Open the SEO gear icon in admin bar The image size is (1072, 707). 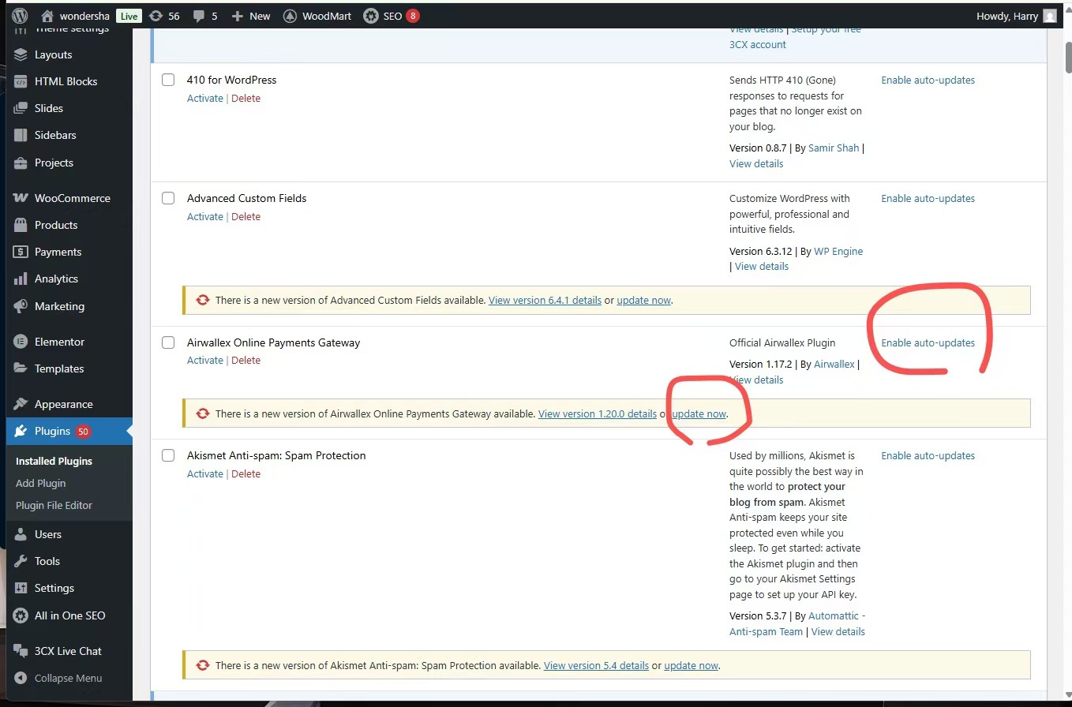[371, 16]
